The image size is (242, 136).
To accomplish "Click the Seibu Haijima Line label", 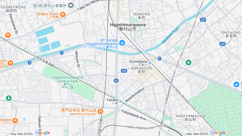I will (140, 127).
